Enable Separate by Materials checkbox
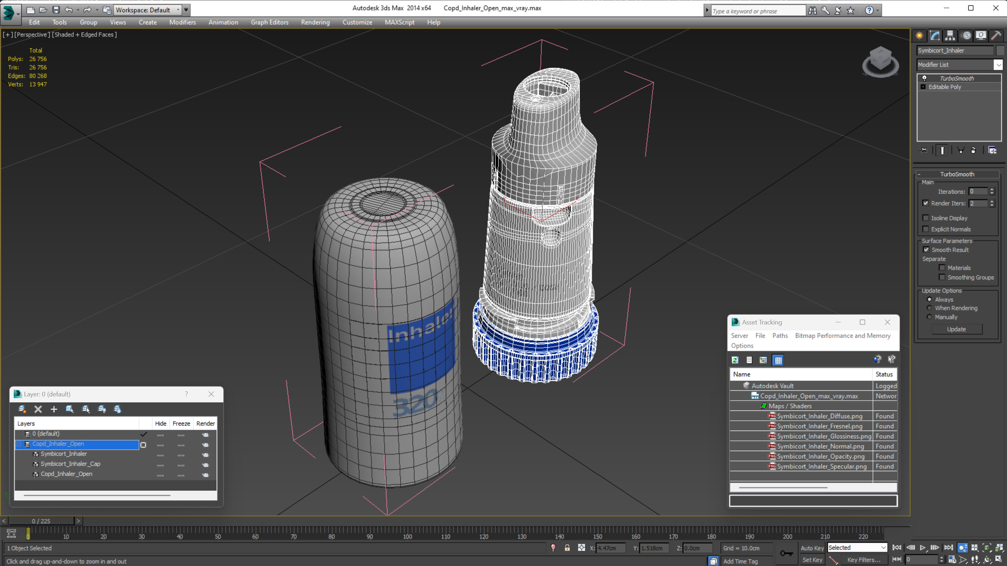This screenshot has height=566, width=1007. (x=942, y=268)
